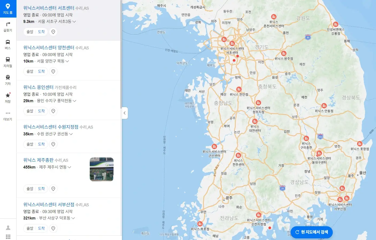376x240 pixels.
Task: Open subway (지하철) menu in sidebar
Action: 8,62
